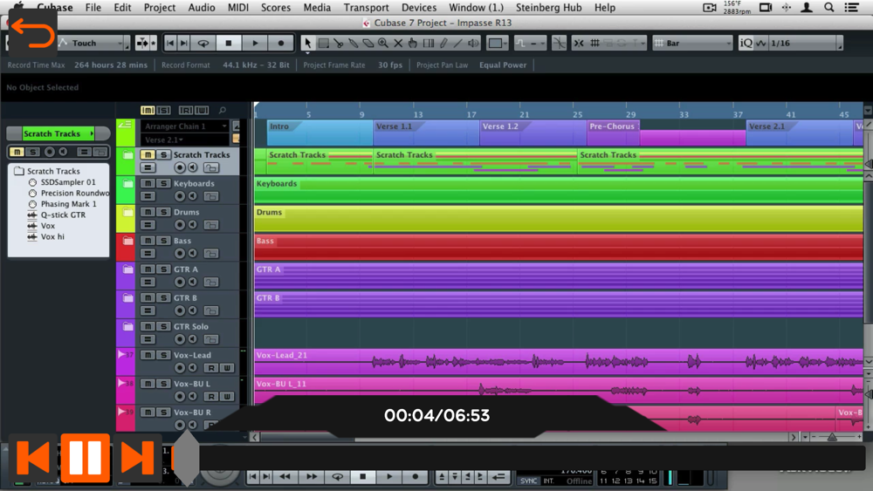Viewport: 873px width, 491px height.
Task: Select the Zoom magnifier tool
Action: click(x=383, y=43)
